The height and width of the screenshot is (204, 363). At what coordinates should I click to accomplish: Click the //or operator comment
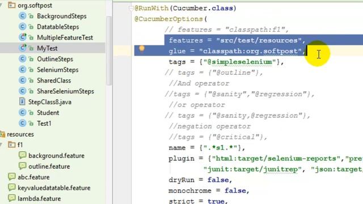click(x=197, y=105)
